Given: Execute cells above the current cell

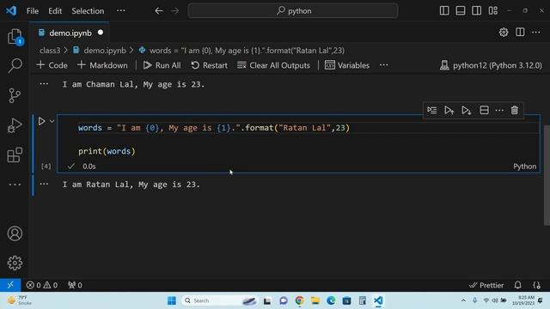Looking at the screenshot, I should click(x=449, y=111).
